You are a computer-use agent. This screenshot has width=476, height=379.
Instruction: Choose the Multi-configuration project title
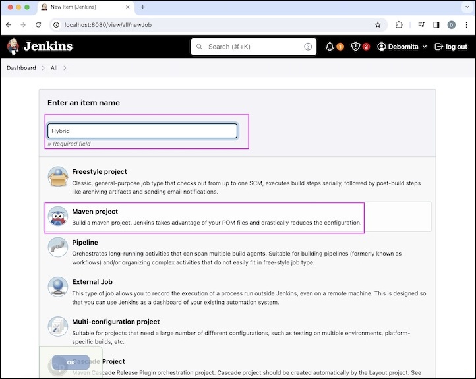pyautogui.click(x=116, y=322)
